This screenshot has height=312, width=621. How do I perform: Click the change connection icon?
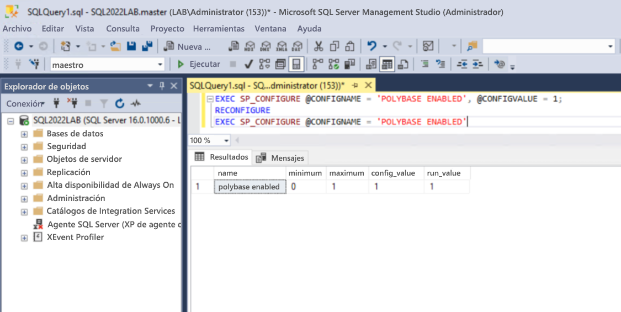tap(34, 64)
